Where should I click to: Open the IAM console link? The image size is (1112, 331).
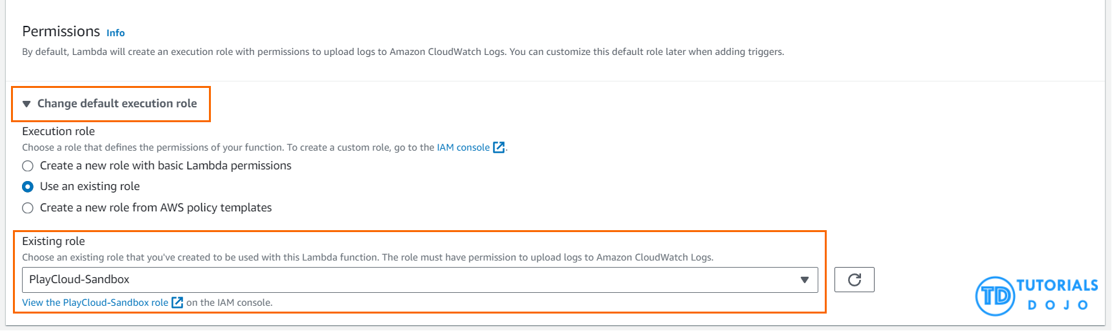pyautogui.click(x=463, y=147)
